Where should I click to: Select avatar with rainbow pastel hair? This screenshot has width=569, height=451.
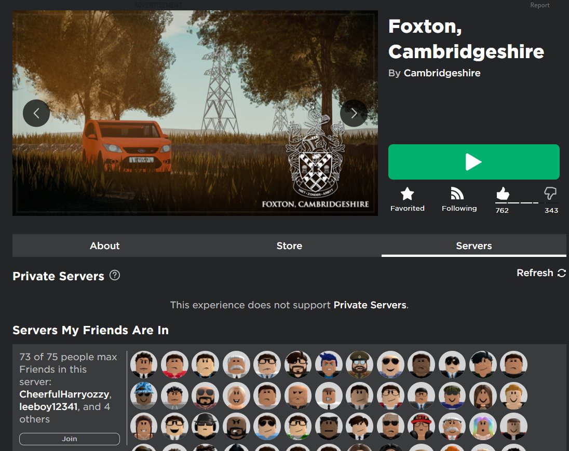click(483, 426)
